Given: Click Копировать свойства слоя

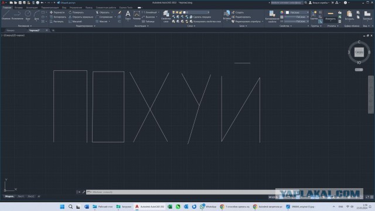Looking at the screenshot, I should (x=205, y=21).
